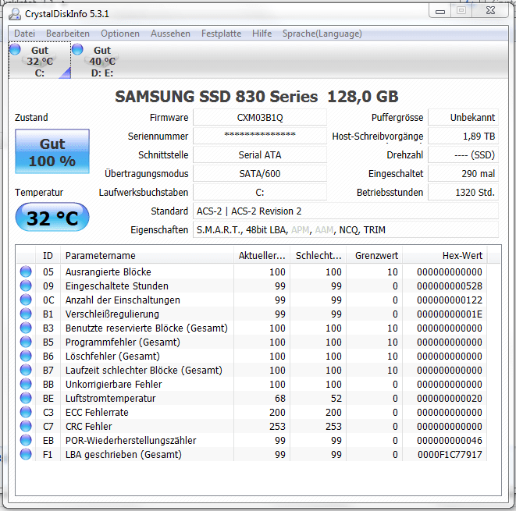516x511 pixels.
Task: Select the C: drive tab at 32 °C
Action: pyautogui.click(x=40, y=60)
